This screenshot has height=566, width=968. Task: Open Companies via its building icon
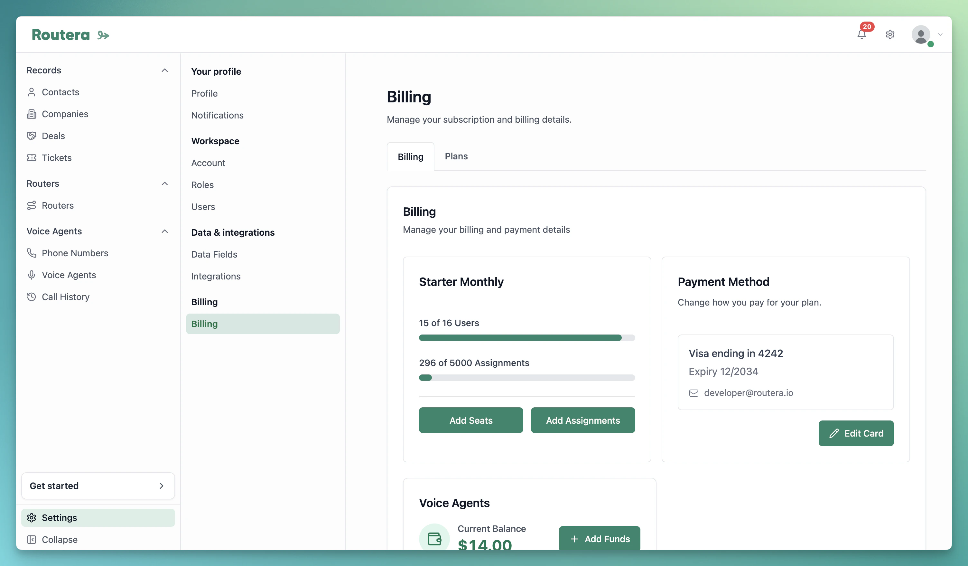(x=32, y=114)
